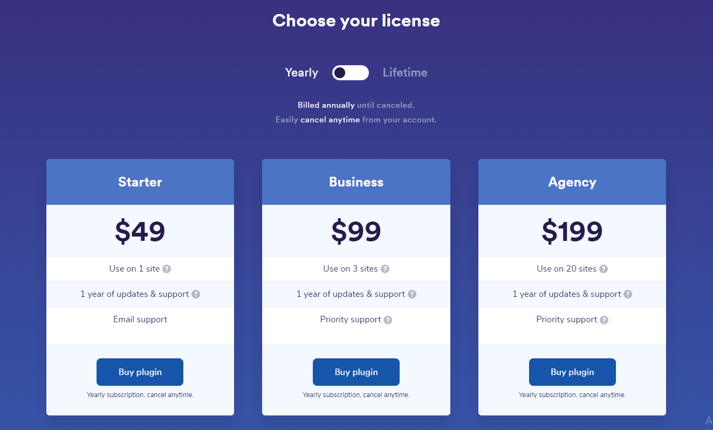Screen dimensions: 713x430
Task: Buy the Starter plan plugin
Action: click(140, 372)
